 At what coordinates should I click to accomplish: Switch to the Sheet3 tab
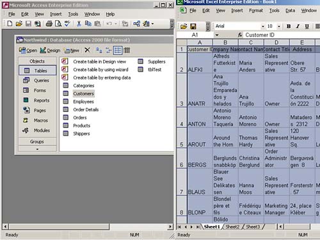(x=253, y=227)
